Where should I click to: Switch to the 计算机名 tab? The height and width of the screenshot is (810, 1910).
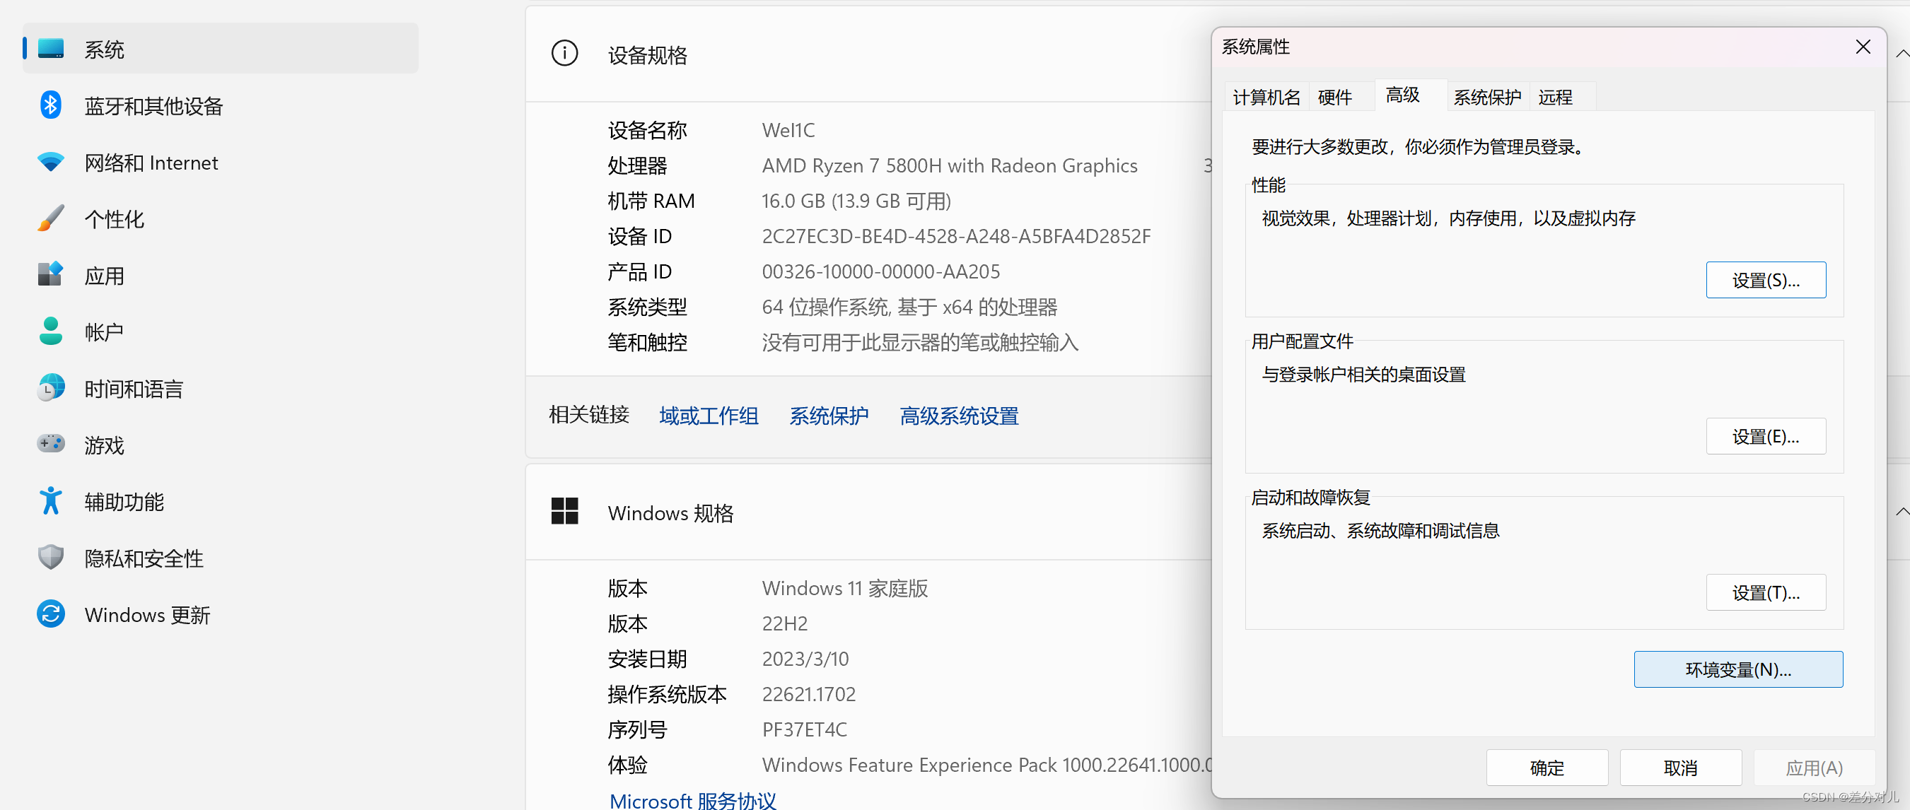point(1266,97)
